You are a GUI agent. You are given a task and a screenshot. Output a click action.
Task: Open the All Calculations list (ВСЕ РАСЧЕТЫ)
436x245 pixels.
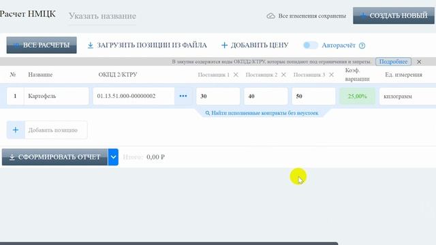point(42,45)
